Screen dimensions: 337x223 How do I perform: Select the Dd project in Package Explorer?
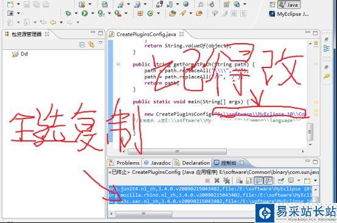pos(20,54)
